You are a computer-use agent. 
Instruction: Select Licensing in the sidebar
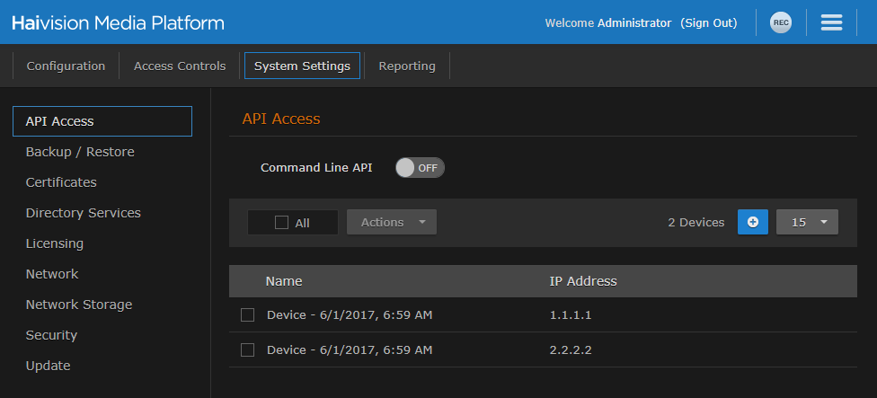[55, 243]
